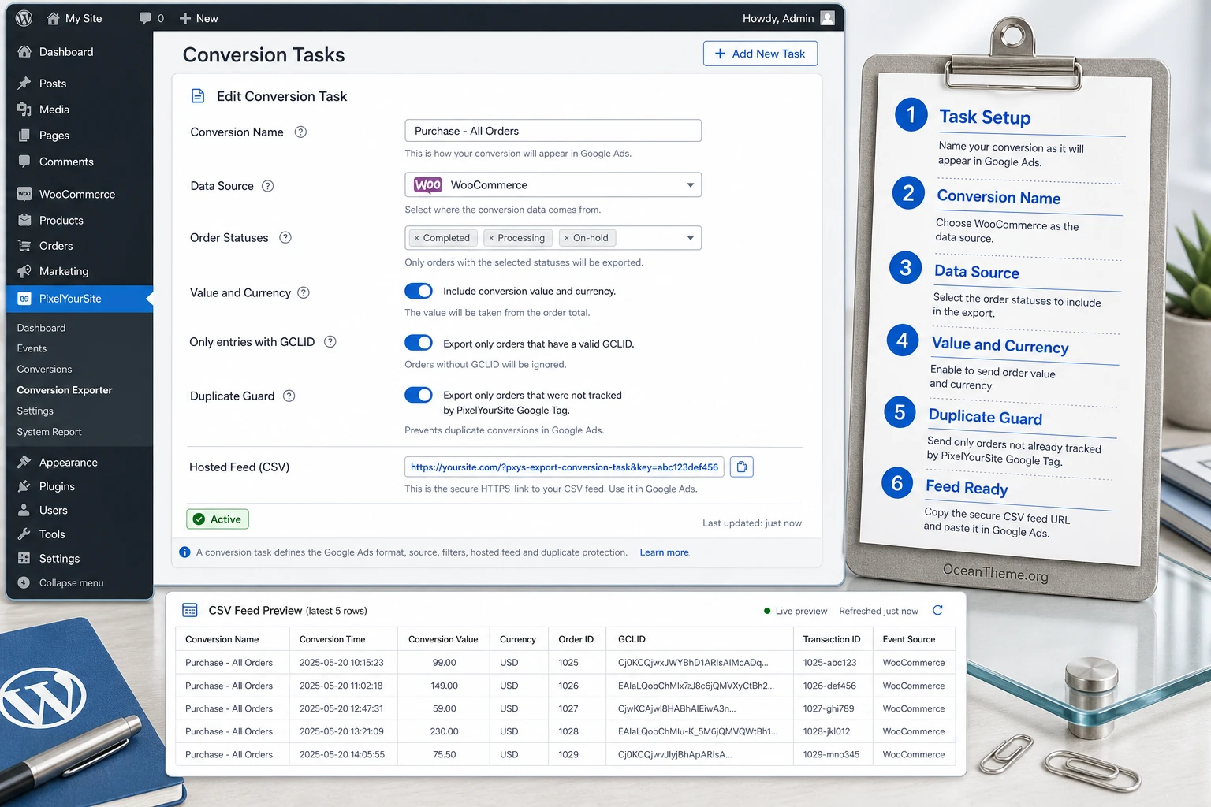
Task: Click the Active status badge
Action: [x=218, y=519]
